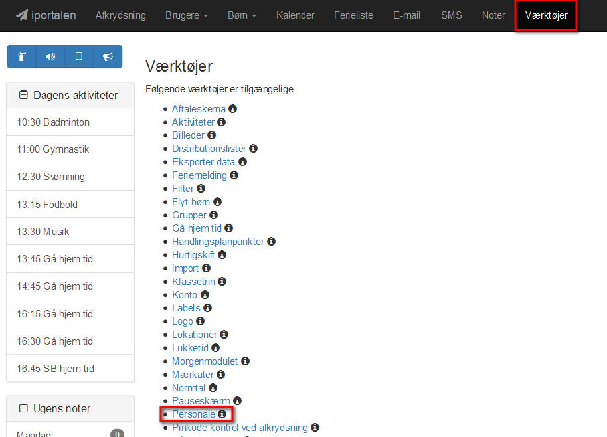Open the SMS menu item
This screenshot has width=607, height=437.
452,15
